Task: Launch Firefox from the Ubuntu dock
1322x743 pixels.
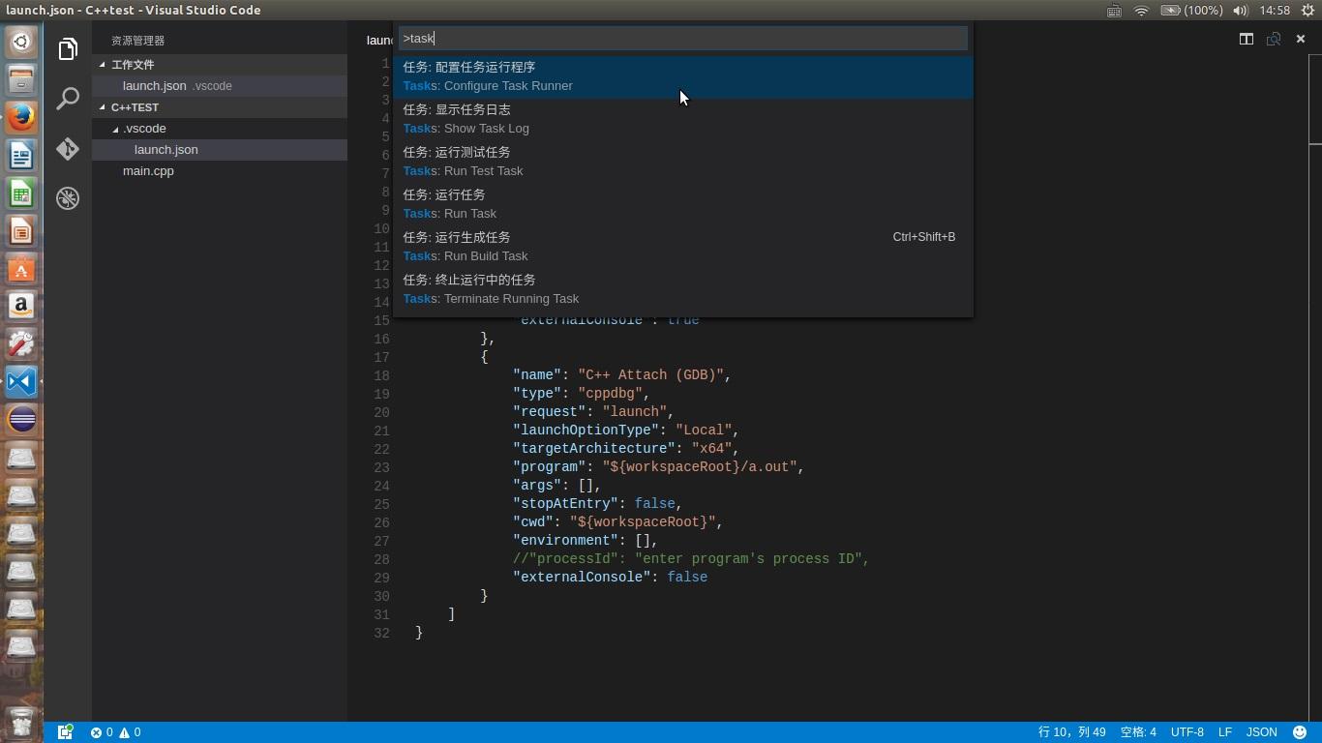Action: pos(21,117)
